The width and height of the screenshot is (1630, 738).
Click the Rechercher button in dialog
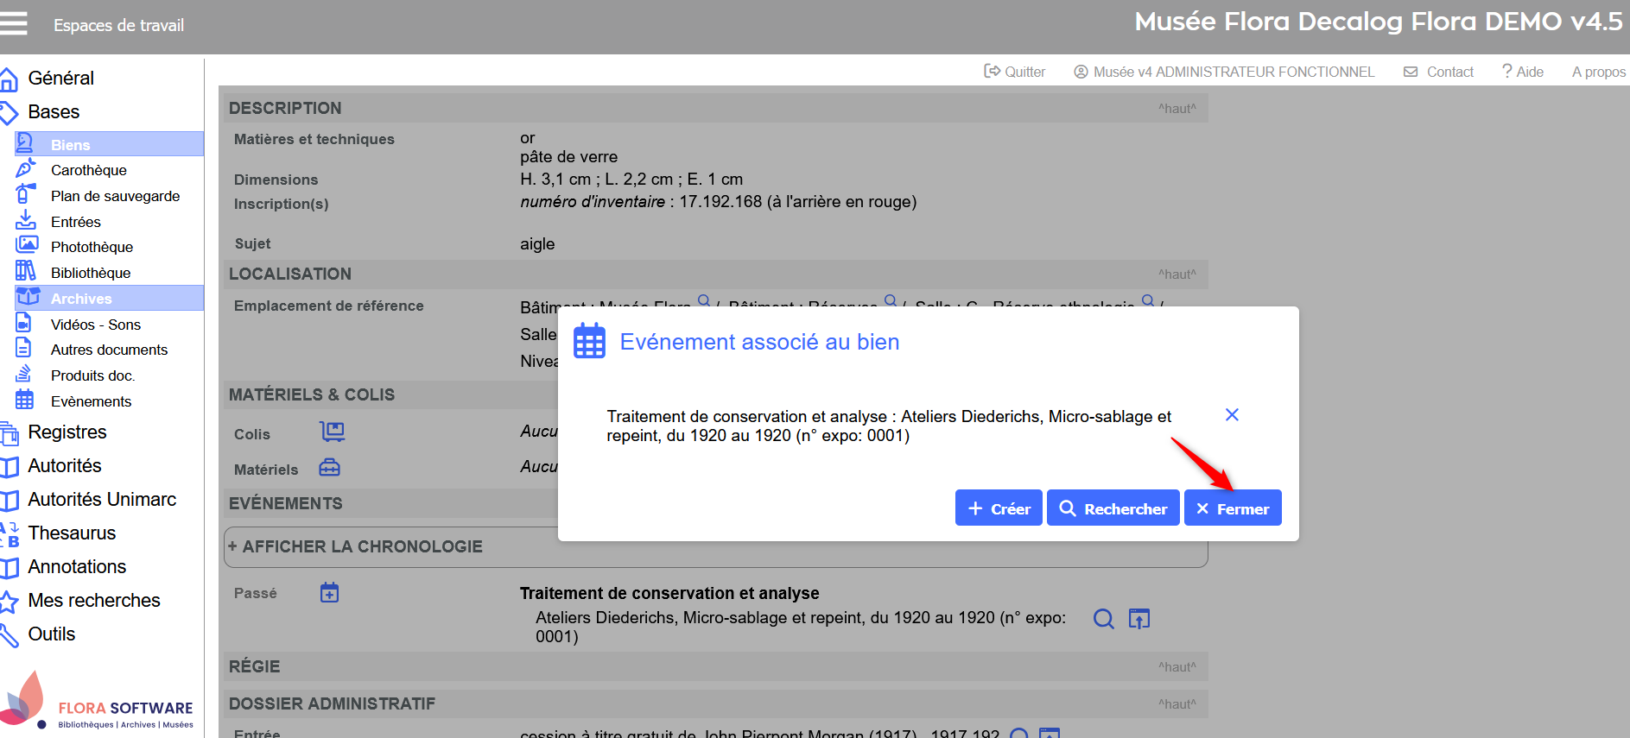[x=1113, y=508]
